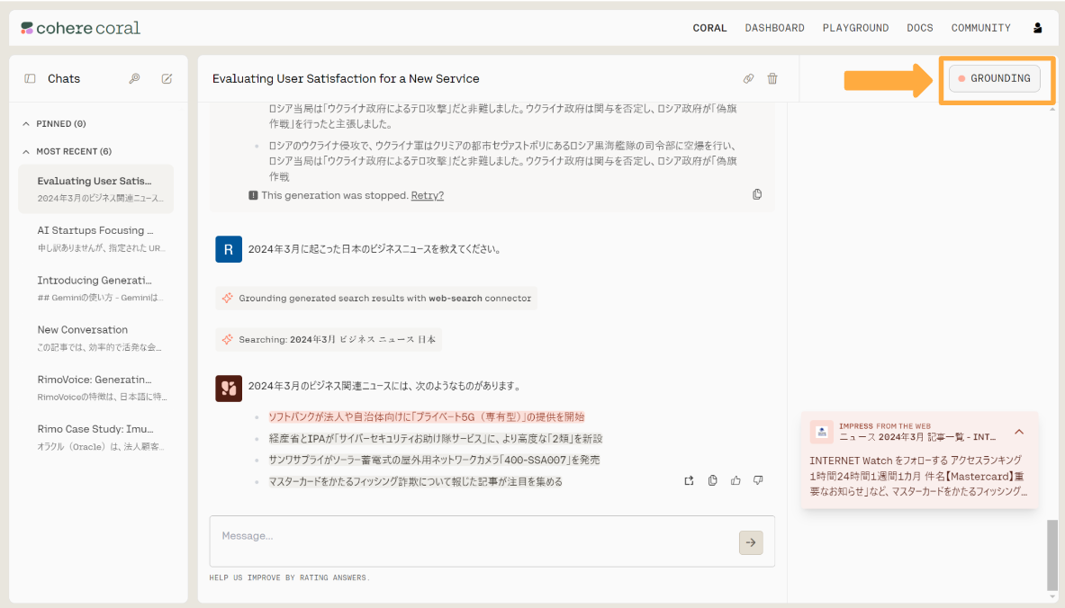Expand the PINNED chats section
The width and height of the screenshot is (1065, 608).
point(27,124)
